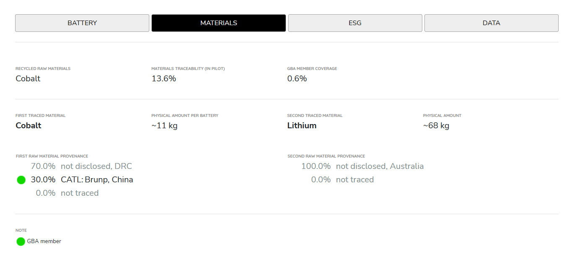Screen dimensions: 575x267
Task: Click Lithium second traced material heading
Action: [302, 125]
